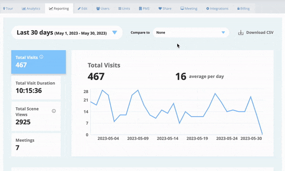Open the Billing tab
Screen dimensions: 285x171
[x=244, y=9]
